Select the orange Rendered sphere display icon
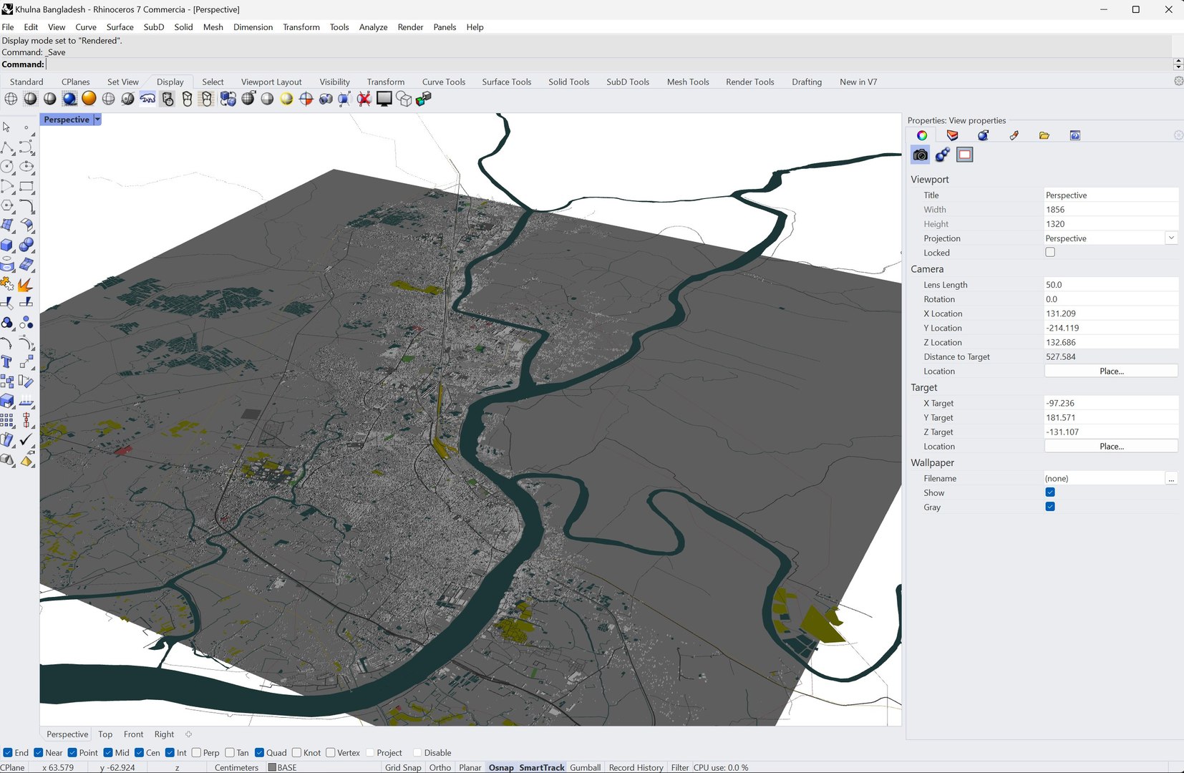1184x773 pixels. 89,99
